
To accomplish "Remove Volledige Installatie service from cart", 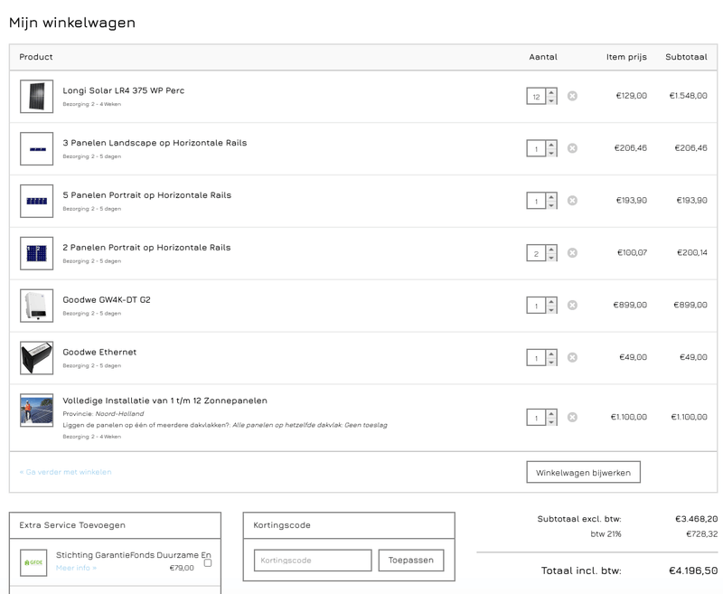I will [x=572, y=418].
